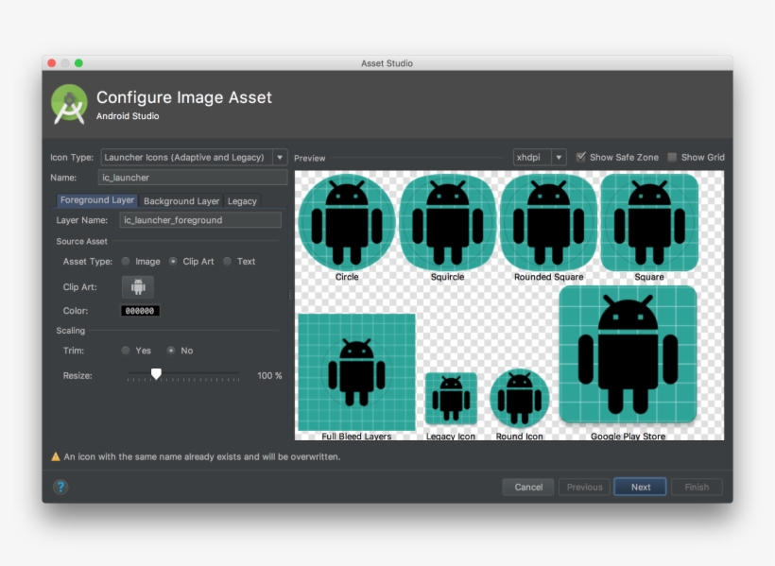The width and height of the screenshot is (775, 566).
Task: Open the xhdpi density dropdown arrow
Action: pos(559,157)
